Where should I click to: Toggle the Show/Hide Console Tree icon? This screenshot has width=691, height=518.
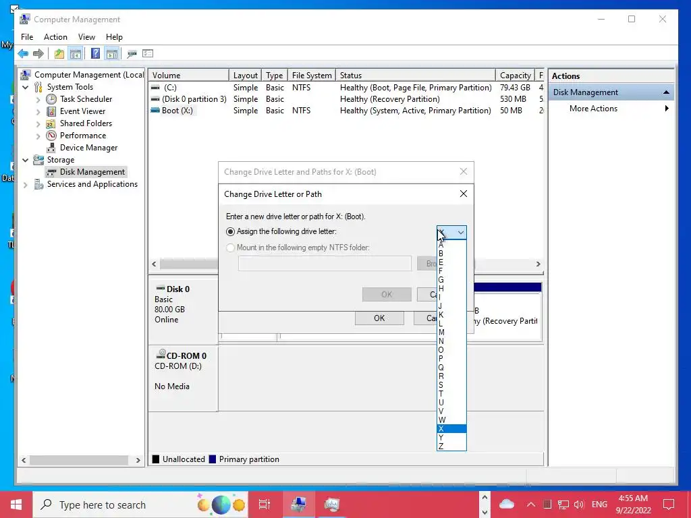click(76, 54)
